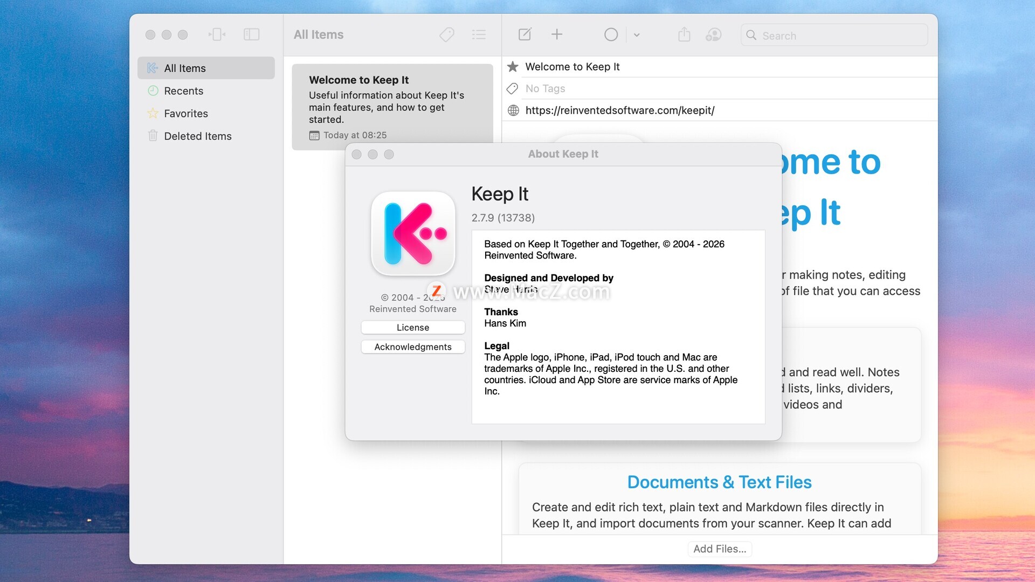Click the compose new note icon
The width and height of the screenshot is (1035, 582).
(525, 35)
